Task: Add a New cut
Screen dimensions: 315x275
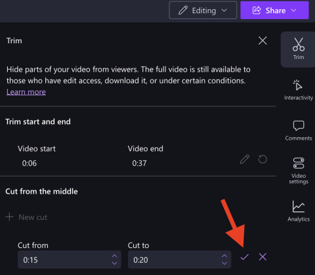Action: (x=26, y=217)
